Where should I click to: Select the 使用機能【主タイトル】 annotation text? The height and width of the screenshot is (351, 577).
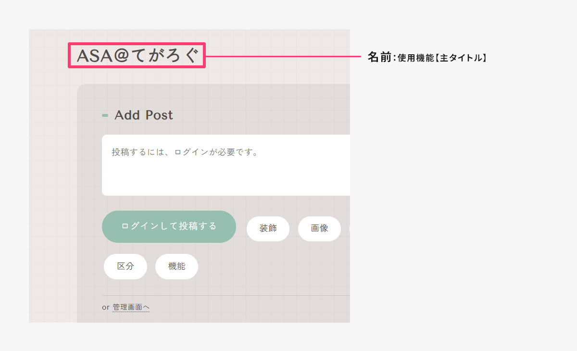click(x=442, y=58)
